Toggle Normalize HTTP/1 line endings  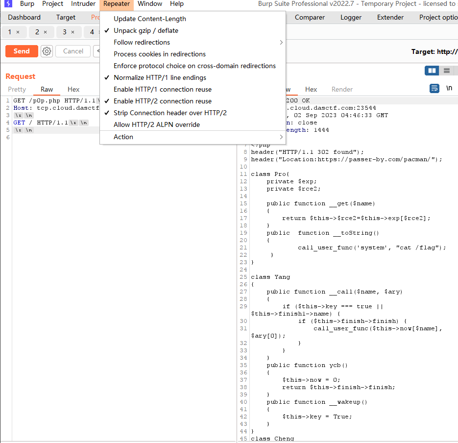pos(193,78)
